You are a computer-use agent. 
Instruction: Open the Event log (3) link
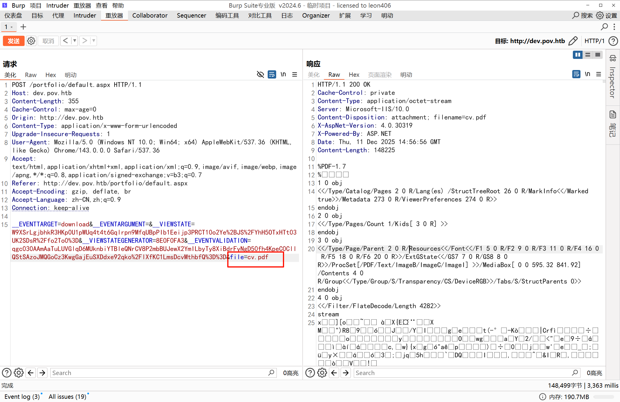[22, 396]
